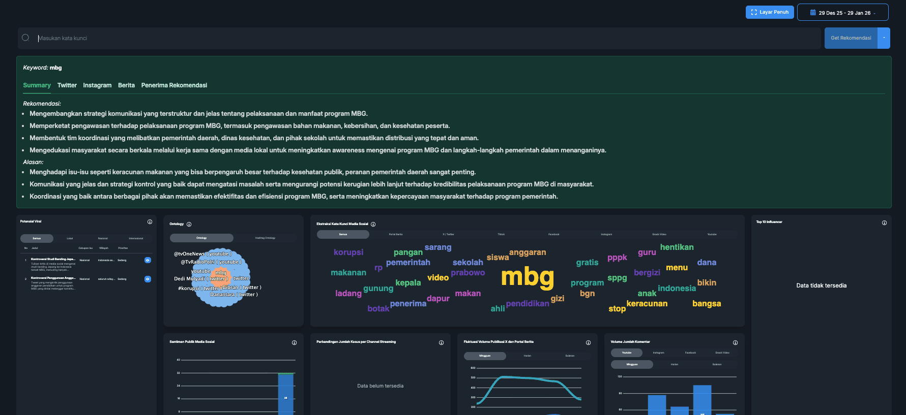View details of Kontroversi Penggunaan Anggaran row
This screenshot has height=415, width=906.
pyautogui.click(x=148, y=279)
